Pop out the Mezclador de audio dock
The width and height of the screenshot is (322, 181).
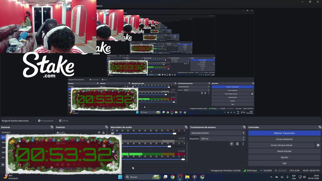click(186, 127)
